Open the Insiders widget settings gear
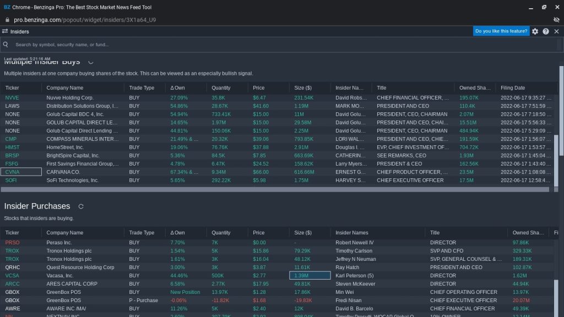This screenshot has height=317, width=564. coord(535,31)
